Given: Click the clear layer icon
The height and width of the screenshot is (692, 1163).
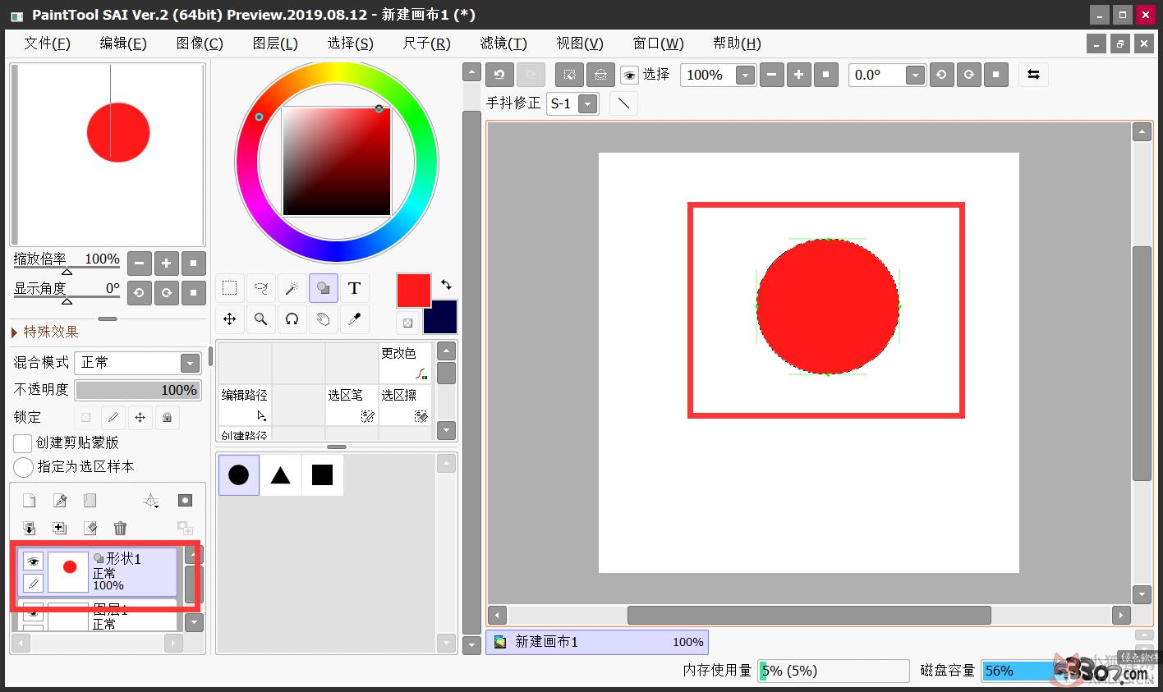Looking at the screenshot, I should (x=90, y=528).
